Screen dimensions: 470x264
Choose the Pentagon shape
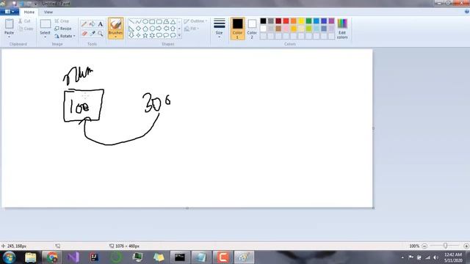[x=145, y=29]
